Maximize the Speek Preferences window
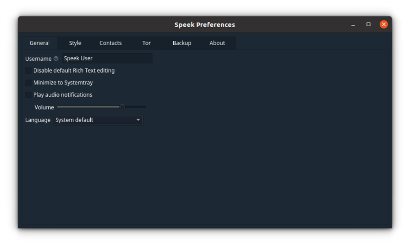The height and width of the screenshot is (247, 410). coord(368,25)
